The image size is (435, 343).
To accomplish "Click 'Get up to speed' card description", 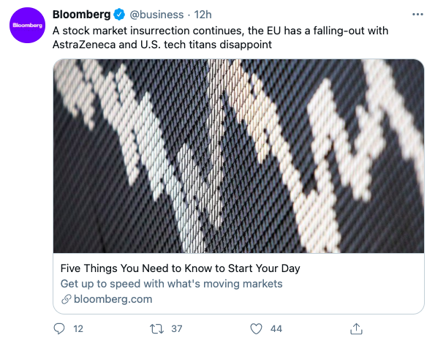I will point(172,284).
